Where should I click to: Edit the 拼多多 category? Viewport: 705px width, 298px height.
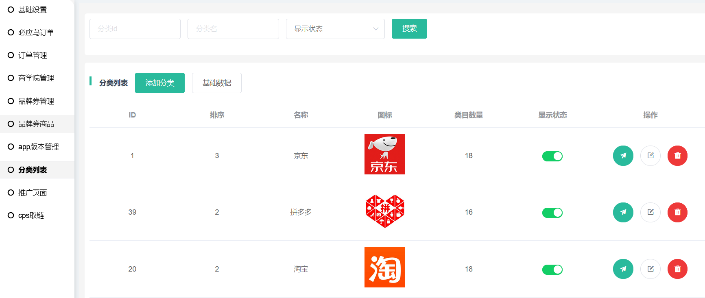(x=650, y=212)
